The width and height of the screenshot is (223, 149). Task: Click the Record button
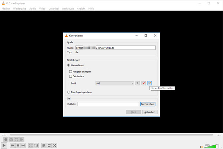click(x=6, y=140)
